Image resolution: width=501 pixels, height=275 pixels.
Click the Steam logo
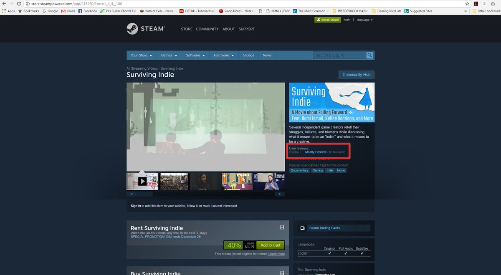pos(146,29)
